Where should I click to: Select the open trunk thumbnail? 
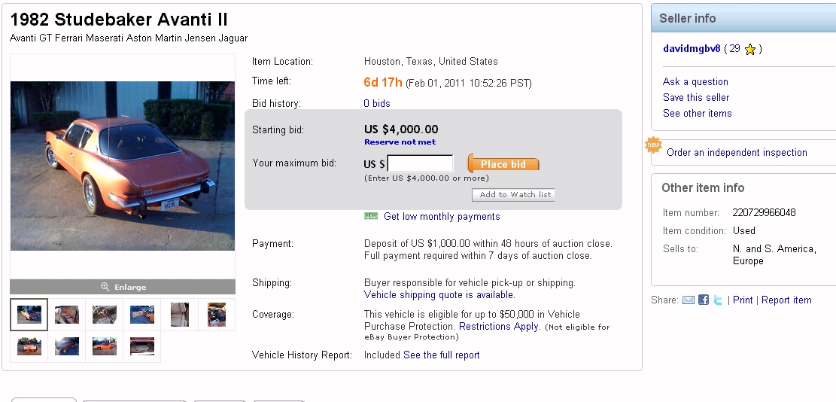pyautogui.click(x=141, y=346)
